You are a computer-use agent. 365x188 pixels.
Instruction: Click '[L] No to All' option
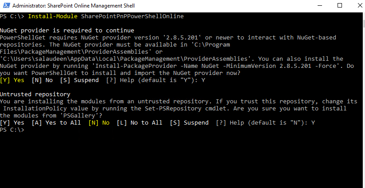[140, 123]
